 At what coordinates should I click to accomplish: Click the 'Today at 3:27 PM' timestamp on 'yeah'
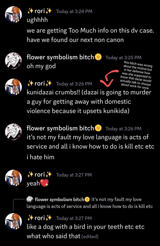(x=74, y=175)
